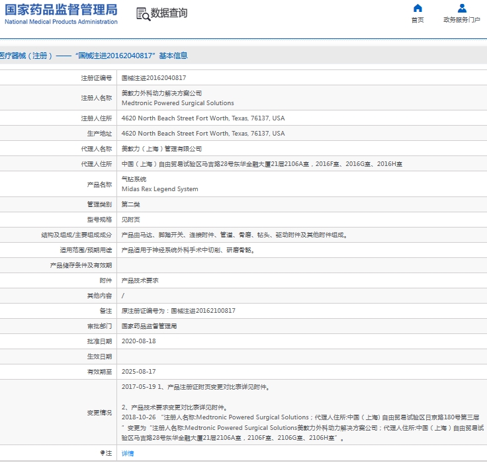Image resolution: width=487 pixels, height=463 pixels.
Task: Click National Medical Products Administration text
Action: pyautogui.click(x=61, y=22)
